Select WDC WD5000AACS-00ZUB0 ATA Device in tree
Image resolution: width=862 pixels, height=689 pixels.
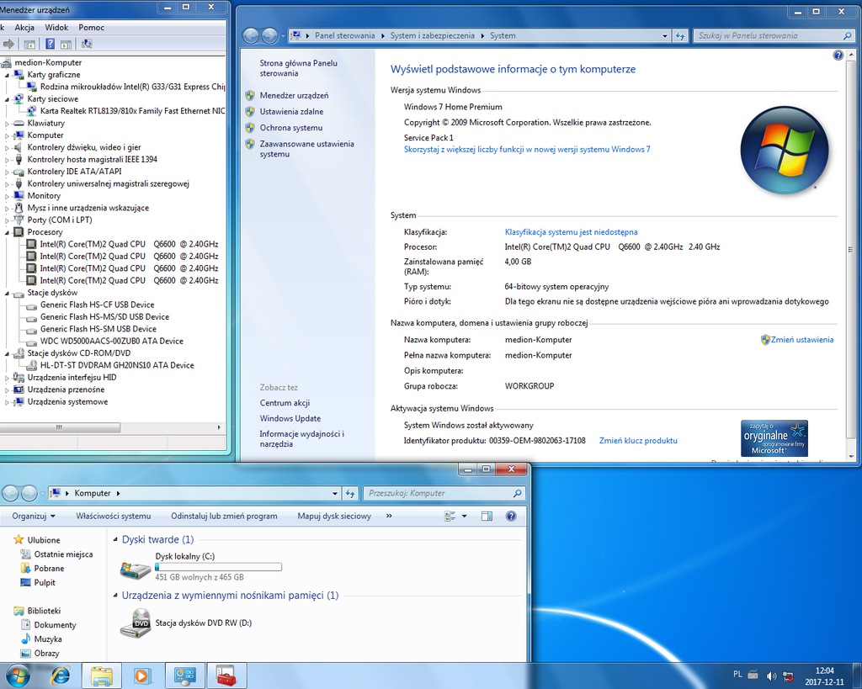(112, 342)
